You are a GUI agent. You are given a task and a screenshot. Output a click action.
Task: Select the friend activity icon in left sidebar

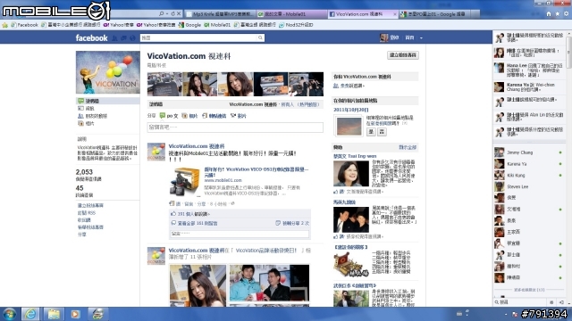80,116
